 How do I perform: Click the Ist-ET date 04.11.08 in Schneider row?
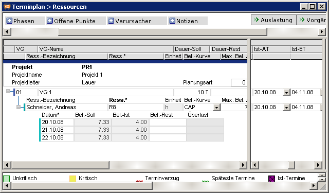(x=305, y=108)
